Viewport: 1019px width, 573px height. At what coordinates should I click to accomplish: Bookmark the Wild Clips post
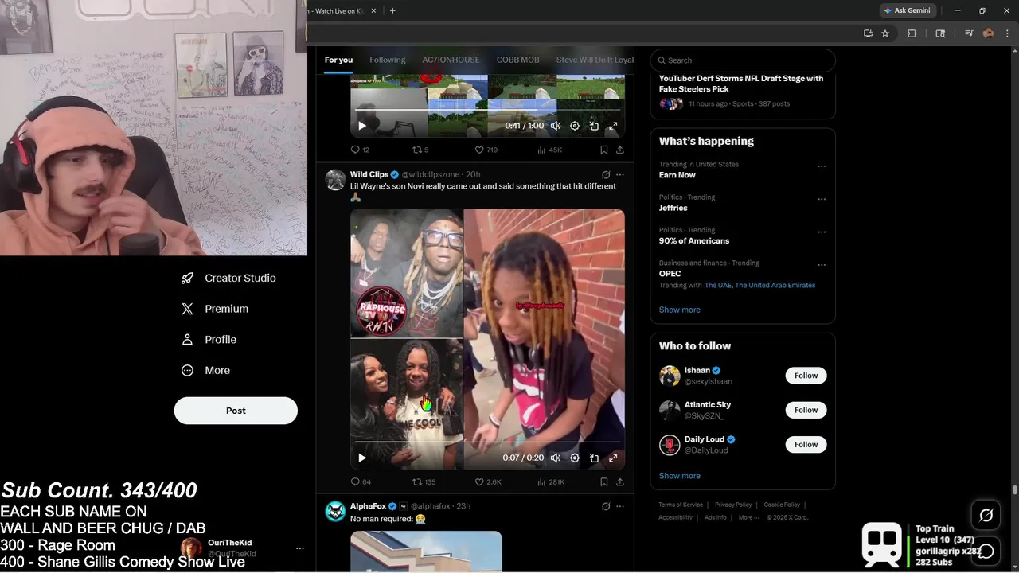click(603, 481)
